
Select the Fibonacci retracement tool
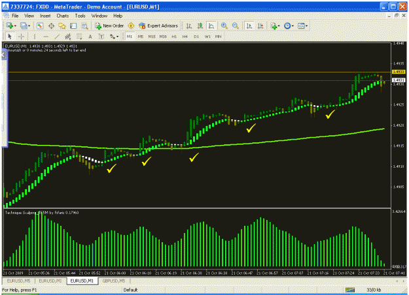pyautogui.click(x=79, y=37)
